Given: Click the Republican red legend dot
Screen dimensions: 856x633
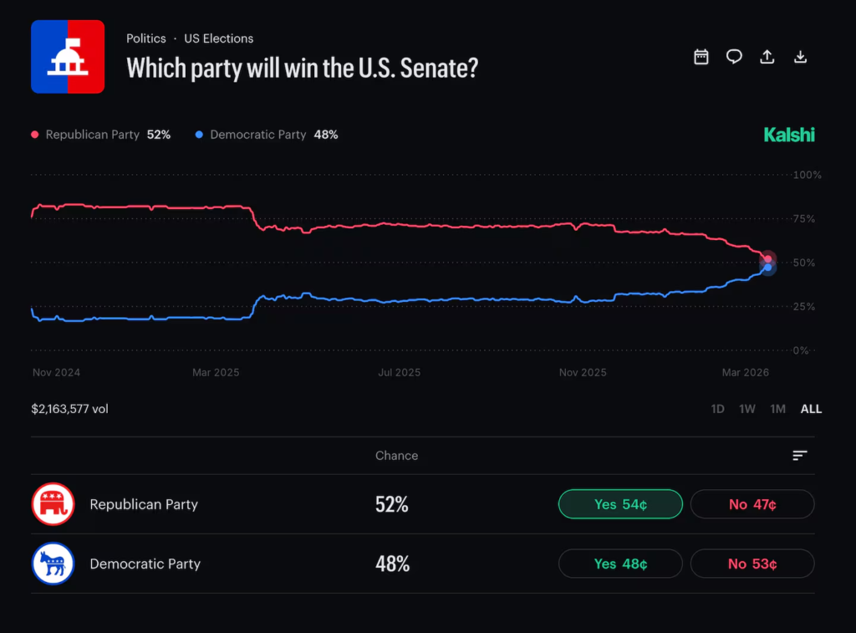Looking at the screenshot, I should 35,135.
